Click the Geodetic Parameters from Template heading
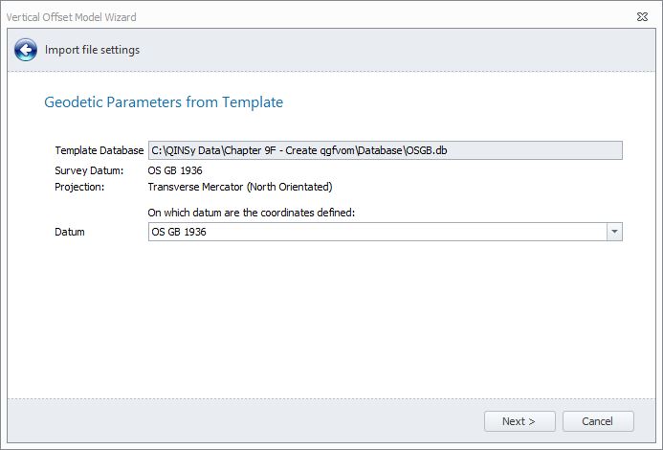This screenshot has width=663, height=450. 164,102
